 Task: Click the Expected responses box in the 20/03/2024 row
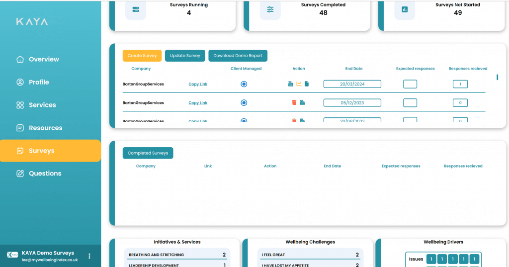(410, 84)
